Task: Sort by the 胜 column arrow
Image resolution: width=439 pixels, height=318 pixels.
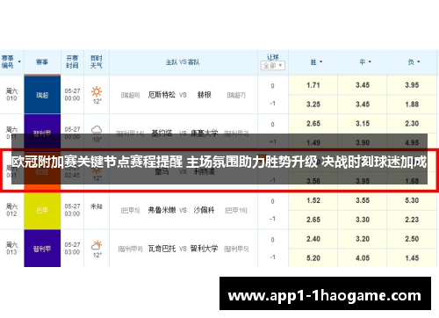Action: (x=320, y=61)
